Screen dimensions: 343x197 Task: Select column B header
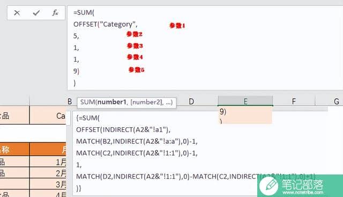pos(70,101)
